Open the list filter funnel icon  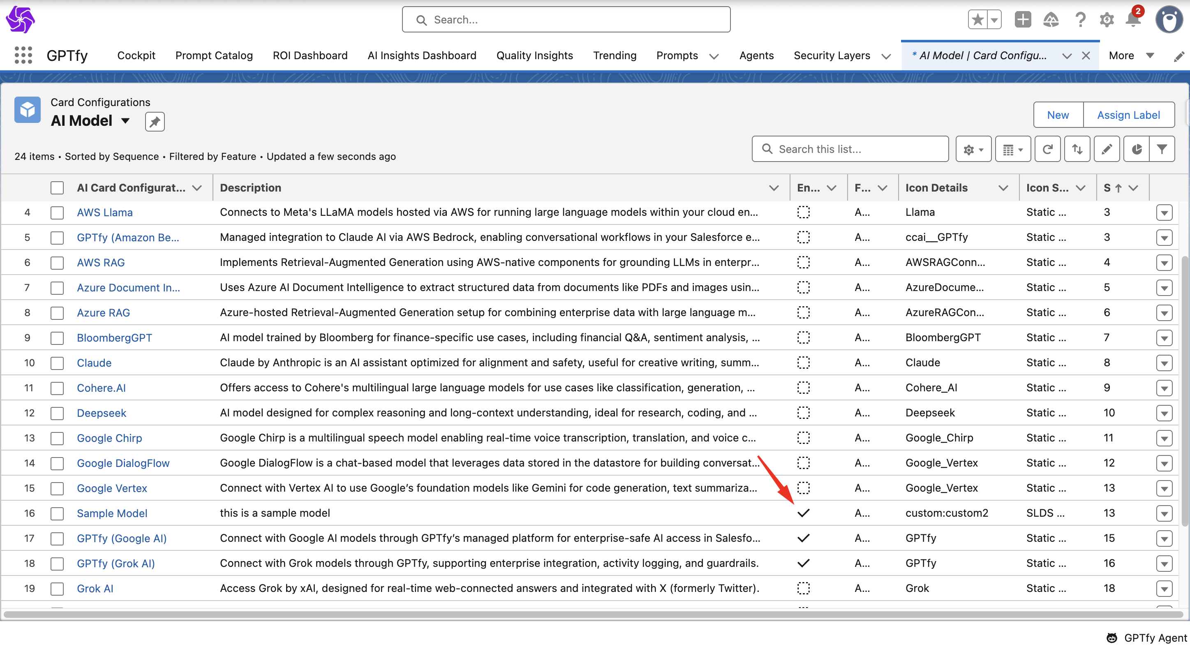[1162, 149]
